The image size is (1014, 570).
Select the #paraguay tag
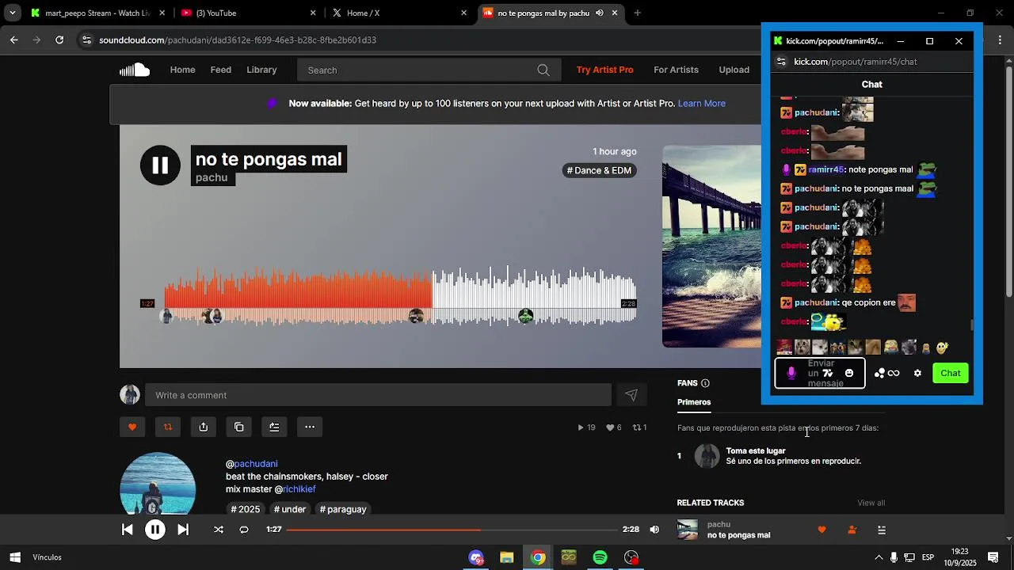click(343, 509)
